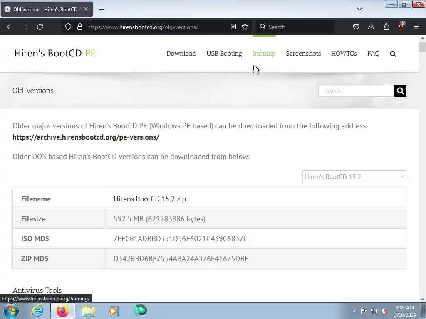Click the Antivirus Tools heading
The image size is (426, 319).
click(37, 290)
